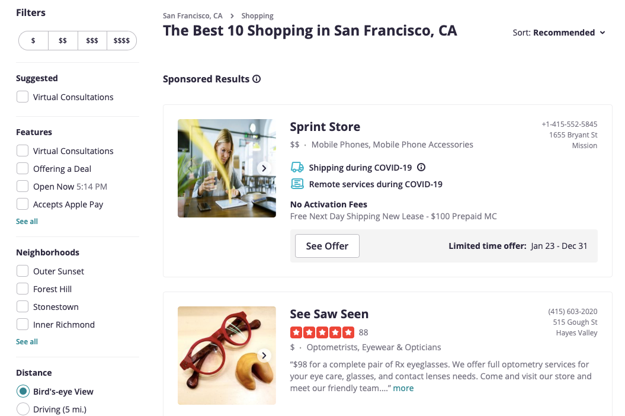
Task: Click the remote services screen icon
Action: point(297,184)
